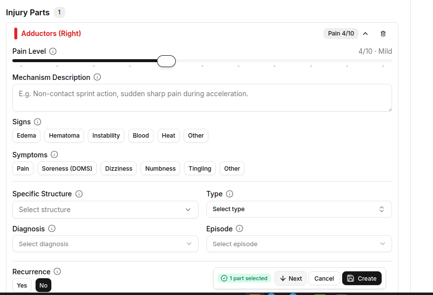
Task: Click the '4/10 · Mild' pain value text
Action: click(x=375, y=51)
